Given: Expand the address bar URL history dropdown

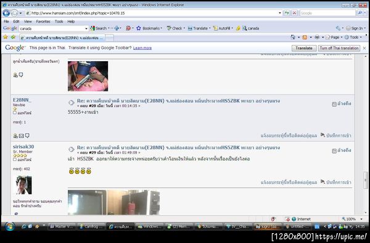Looking at the screenshot, I should (x=279, y=13).
